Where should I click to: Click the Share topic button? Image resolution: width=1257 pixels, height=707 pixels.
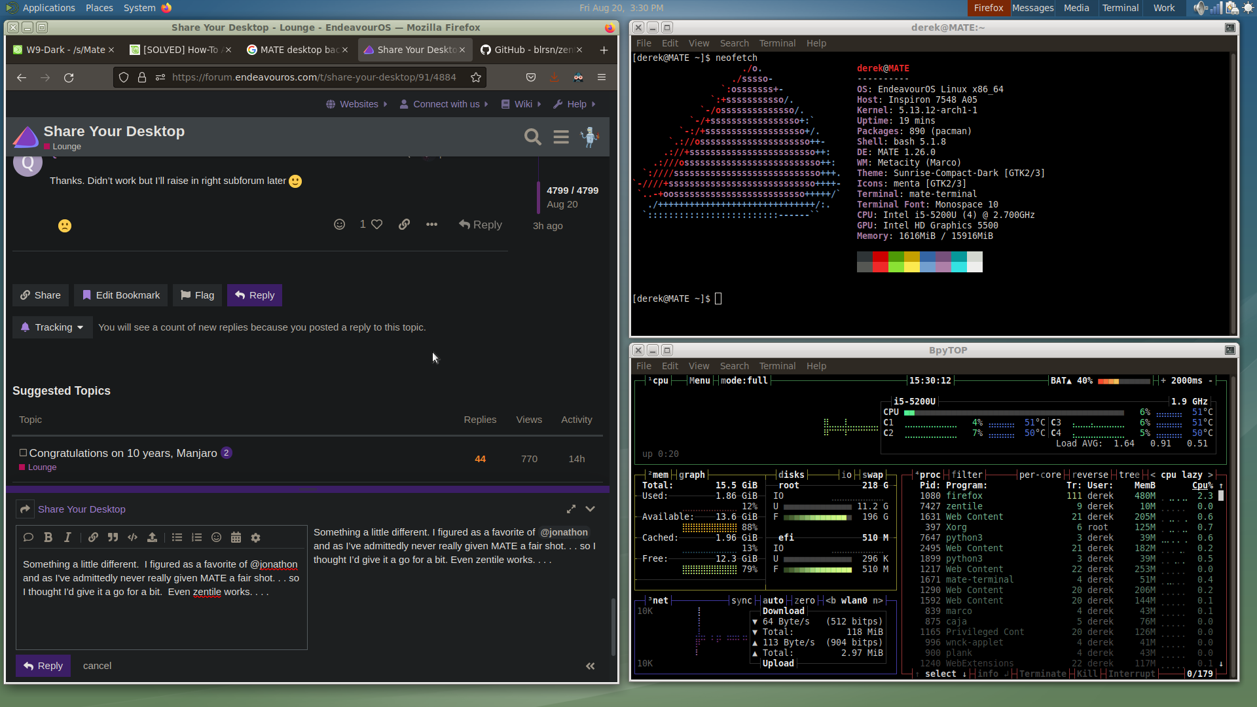click(41, 295)
